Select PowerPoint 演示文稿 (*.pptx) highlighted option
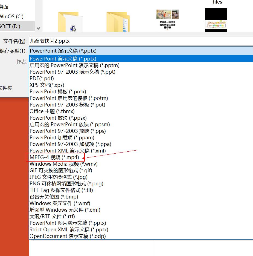Screen dimensions: 253x256 pyautogui.click(x=141, y=59)
